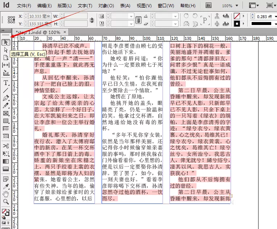
Task: Click the rotate 90° clockwise icon
Action: (186, 16)
